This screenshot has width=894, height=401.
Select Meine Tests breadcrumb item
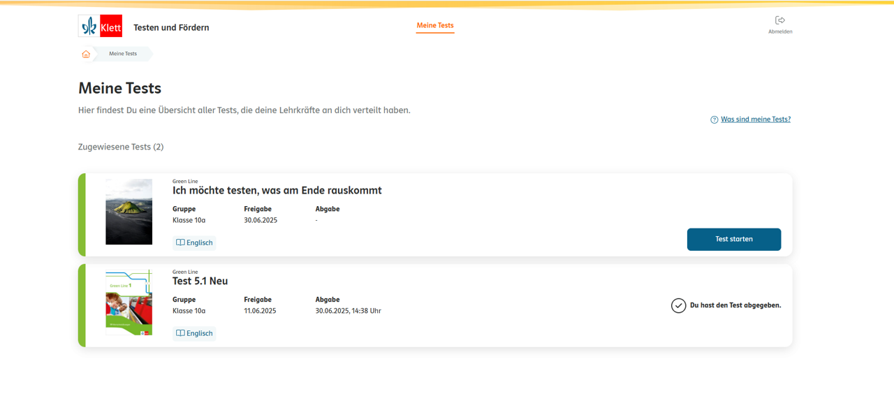point(123,54)
